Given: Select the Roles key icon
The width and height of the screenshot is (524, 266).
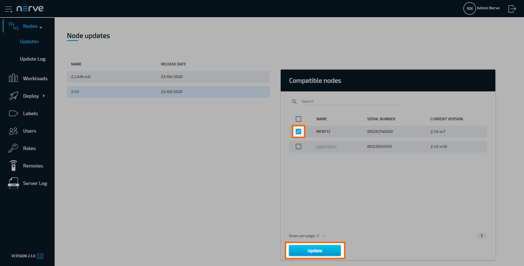Looking at the screenshot, I should (x=13, y=148).
